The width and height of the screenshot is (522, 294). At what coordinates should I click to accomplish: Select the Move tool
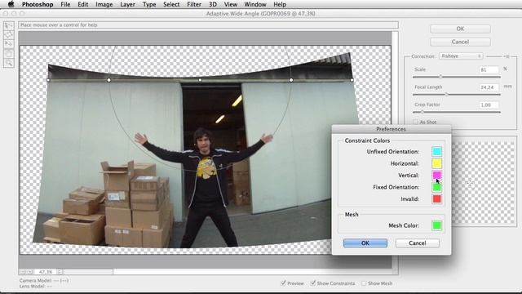tap(9, 43)
